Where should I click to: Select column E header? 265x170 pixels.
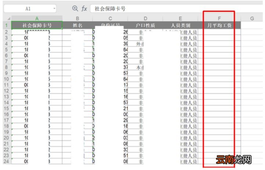pyautogui.click(x=180, y=18)
